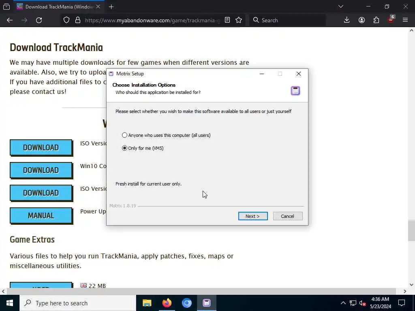Open a new Firefox tab
Viewport: 415px width, 311px height.
[x=111, y=7]
